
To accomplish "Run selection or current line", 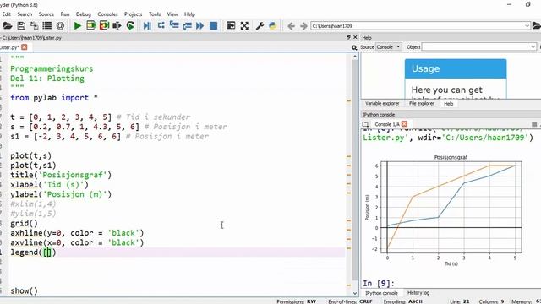I will click(117, 26).
